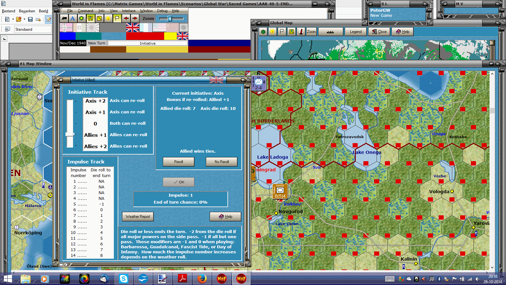
Task: Click the Windows Start button
Action: tap(8, 279)
